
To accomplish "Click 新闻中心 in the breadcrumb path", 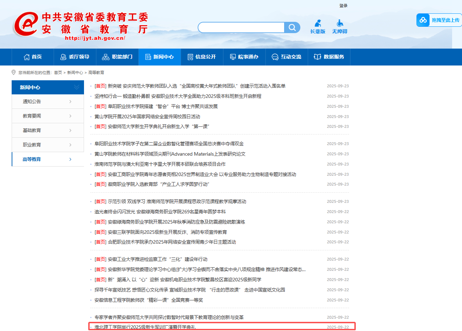I will (75, 73).
